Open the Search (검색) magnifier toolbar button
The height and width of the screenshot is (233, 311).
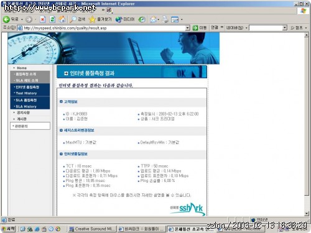point(77,19)
